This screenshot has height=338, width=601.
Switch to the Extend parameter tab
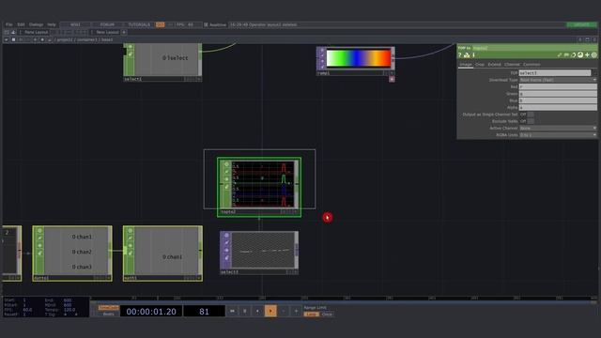494,65
